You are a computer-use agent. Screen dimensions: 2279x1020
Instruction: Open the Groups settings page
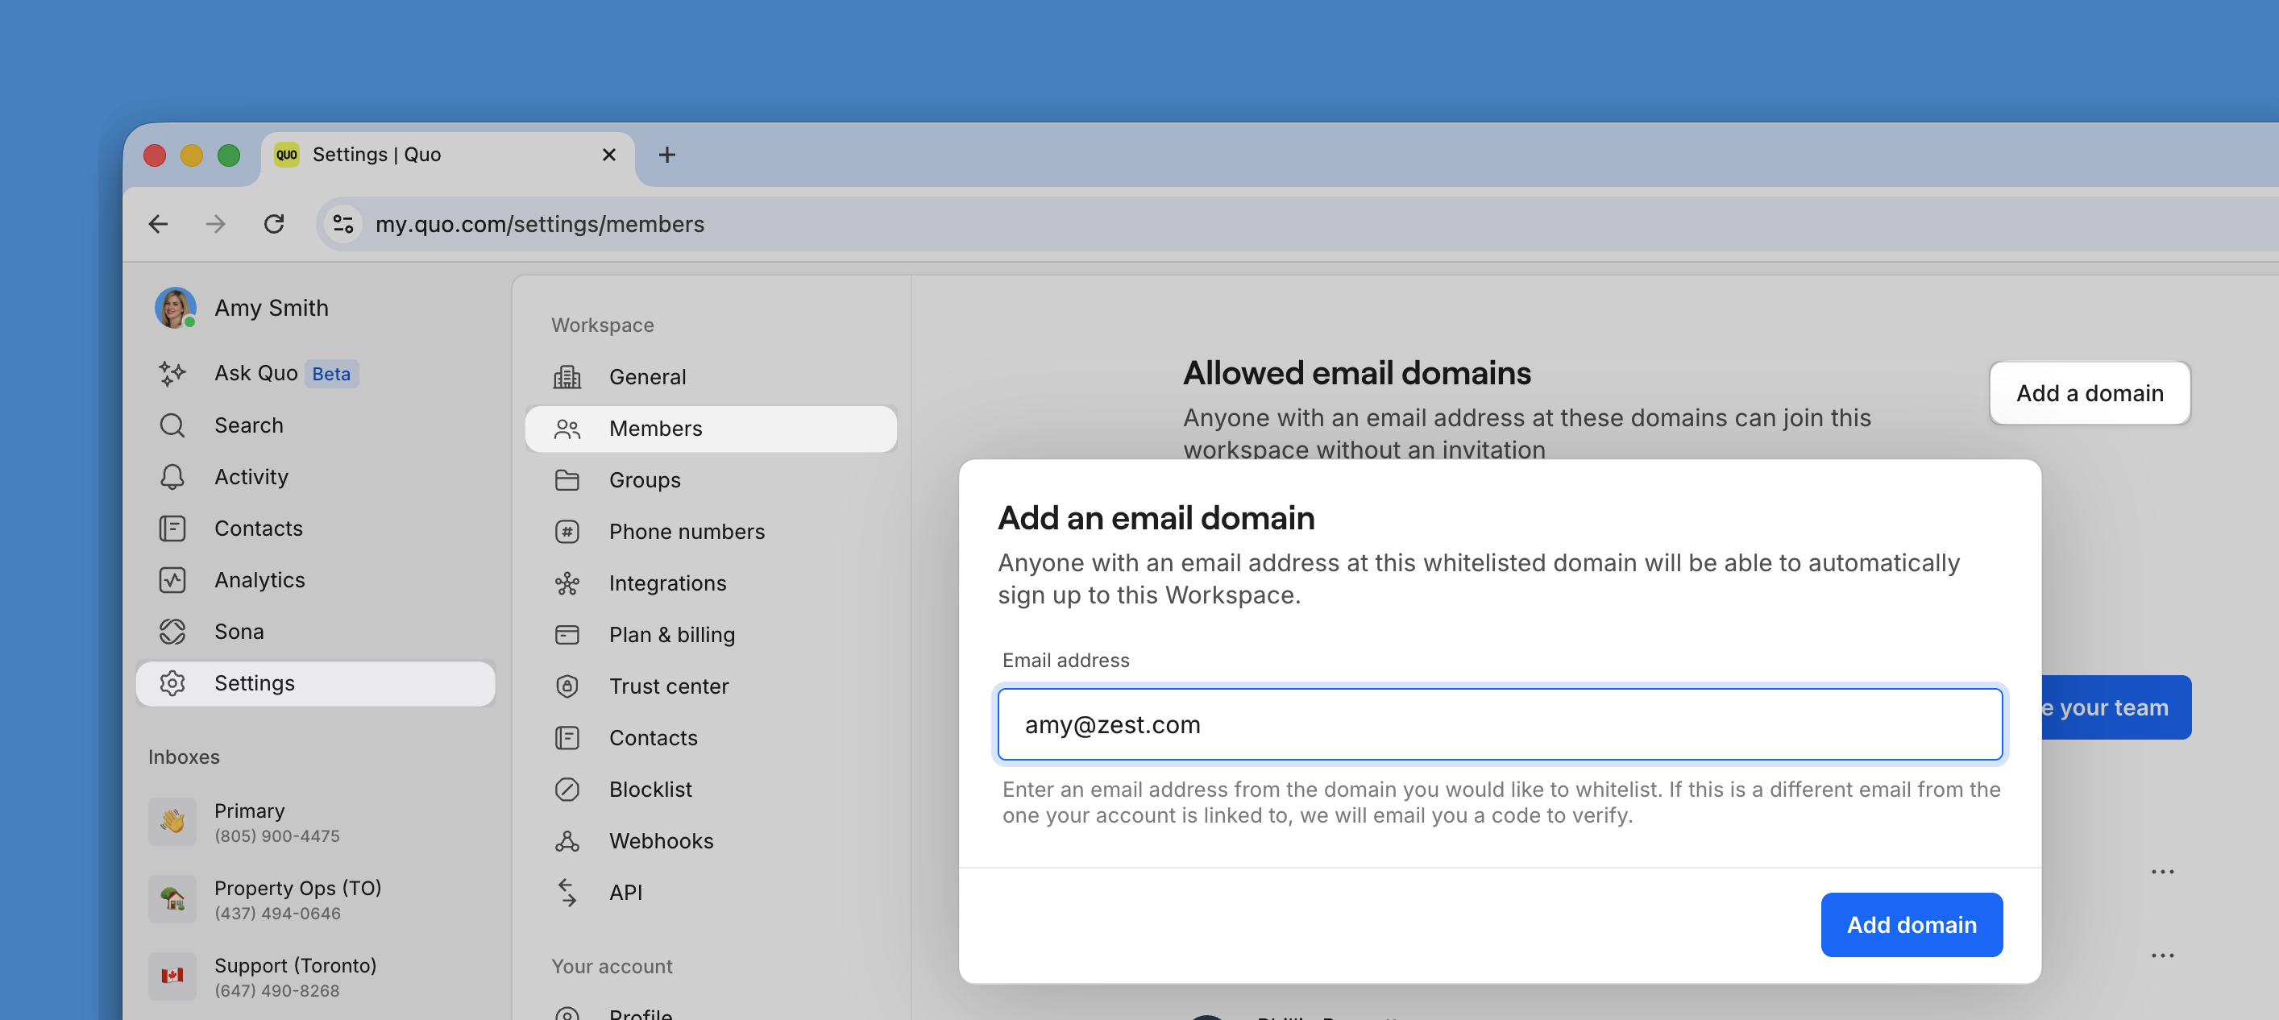pos(711,480)
